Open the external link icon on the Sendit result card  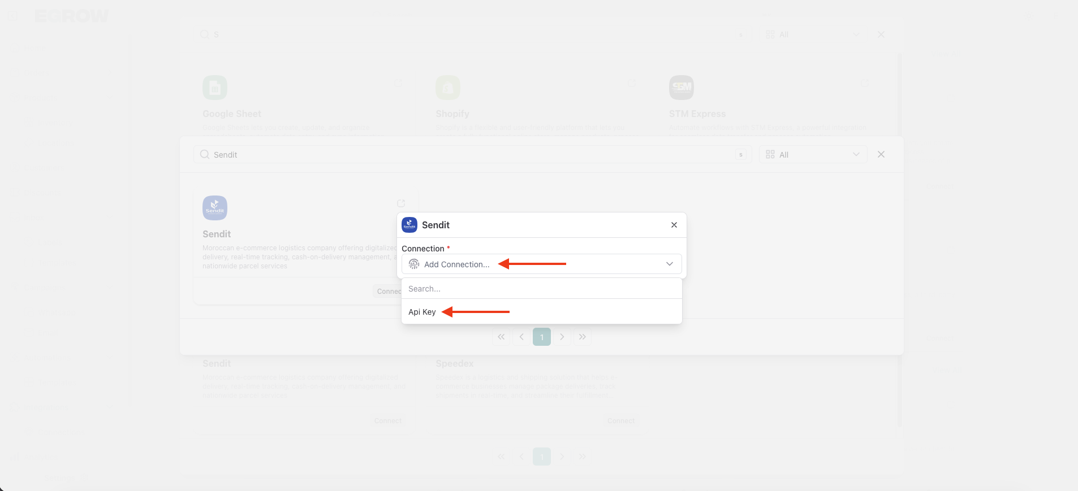pos(401,203)
